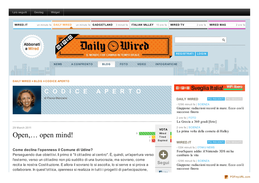Image resolution: width=259 pixels, height=183 pixels.
Task: Open the PDFmyURL.com logo link
Action: [237, 177]
